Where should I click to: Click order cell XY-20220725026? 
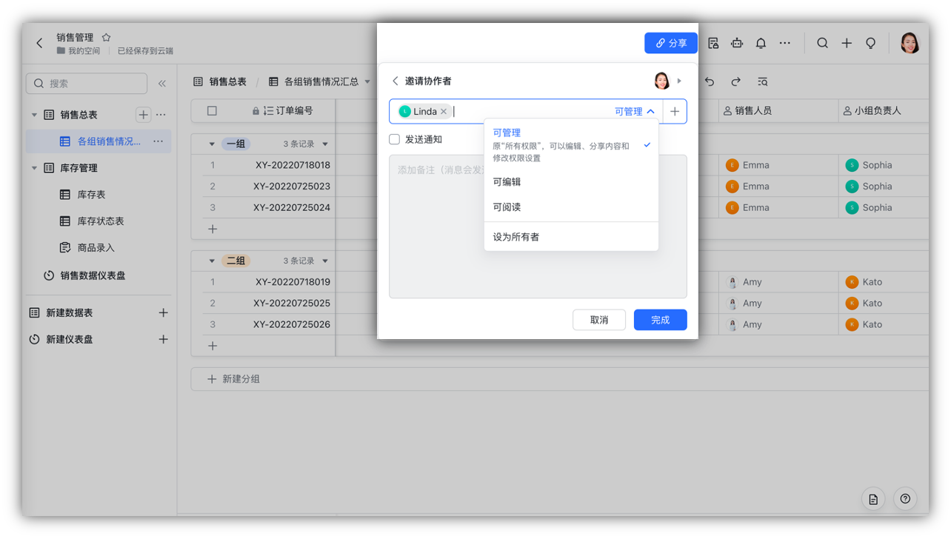coord(292,324)
